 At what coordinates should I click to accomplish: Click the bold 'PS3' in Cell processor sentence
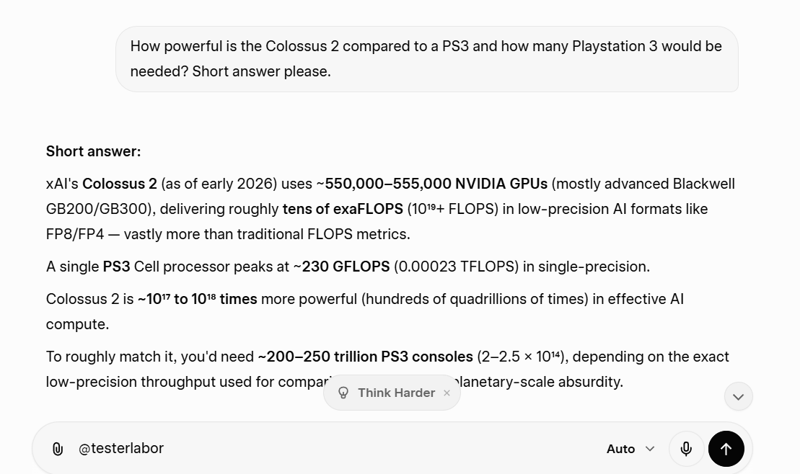pos(116,267)
